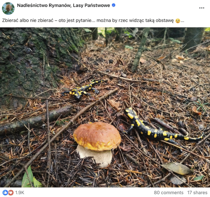This screenshot has height=197, width=210.
Task: Click the blue Like reaction icon
Action: (x=5, y=192)
